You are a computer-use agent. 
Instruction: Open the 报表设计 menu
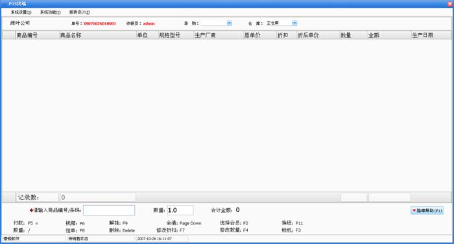pos(80,12)
